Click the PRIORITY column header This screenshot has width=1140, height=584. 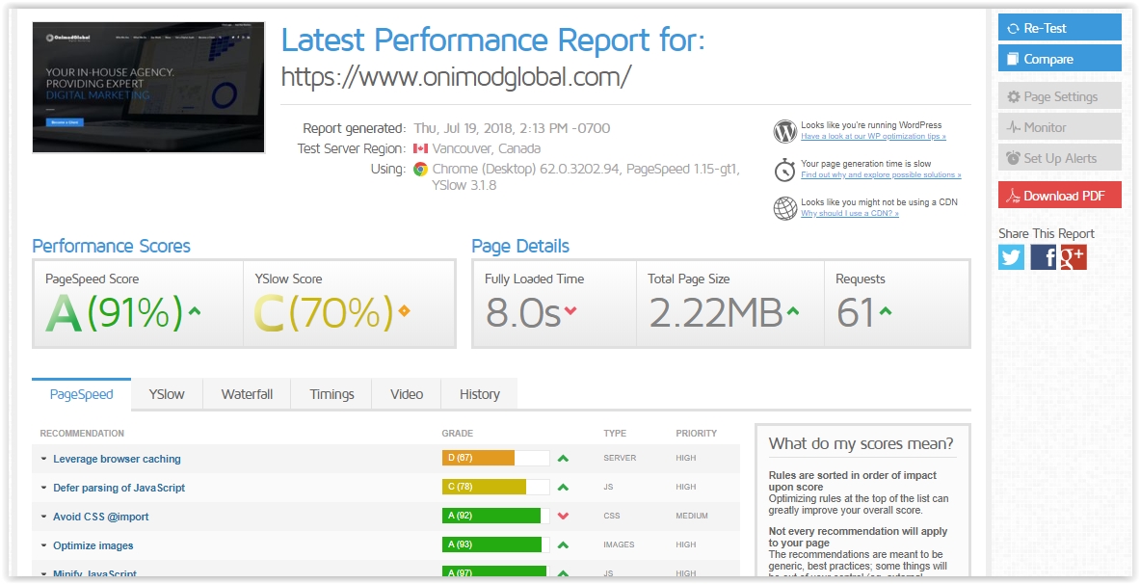697,434
